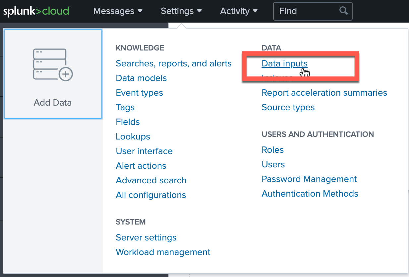Expand the Settings dropdown menu
Viewport: 409px width, 277px height.
pyautogui.click(x=181, y=11)
